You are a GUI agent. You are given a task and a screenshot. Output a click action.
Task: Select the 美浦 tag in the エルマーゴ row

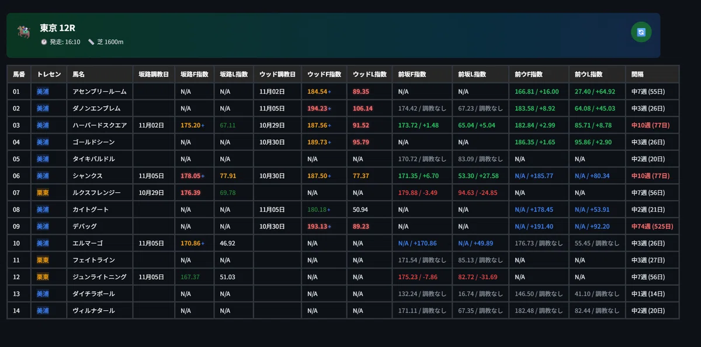pos(43,243)
